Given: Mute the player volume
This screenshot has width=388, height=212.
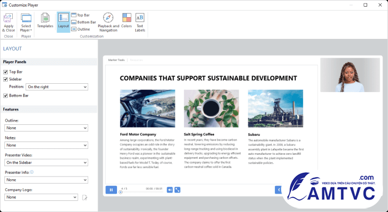Looking at the screenshot, I should [x=170, y=190].
